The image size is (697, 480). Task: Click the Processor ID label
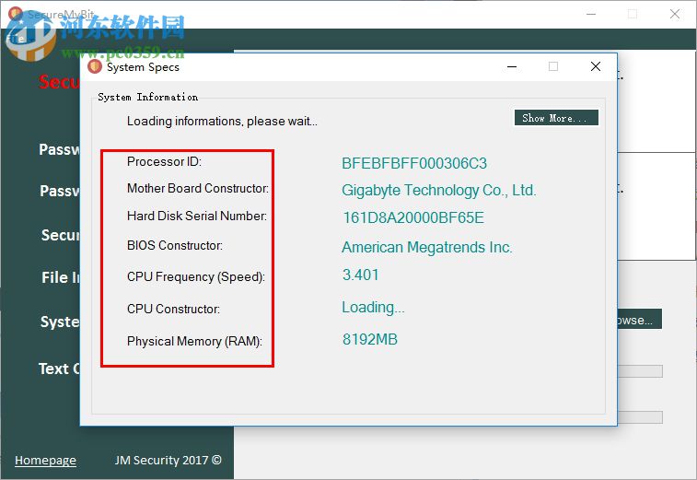pyautogui.click(x=164, y=161)
